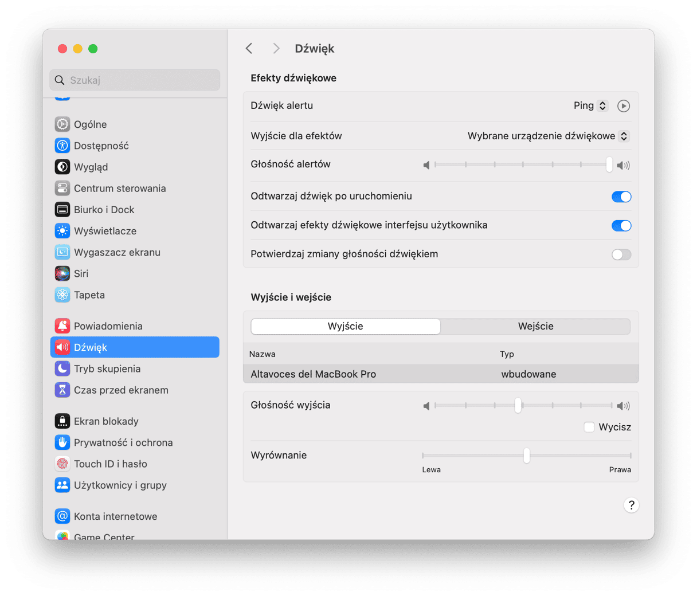Click the Dźwięk speaker icon in sidebar
The height and width of the screenshot is (596, 697).
[62, 347]
